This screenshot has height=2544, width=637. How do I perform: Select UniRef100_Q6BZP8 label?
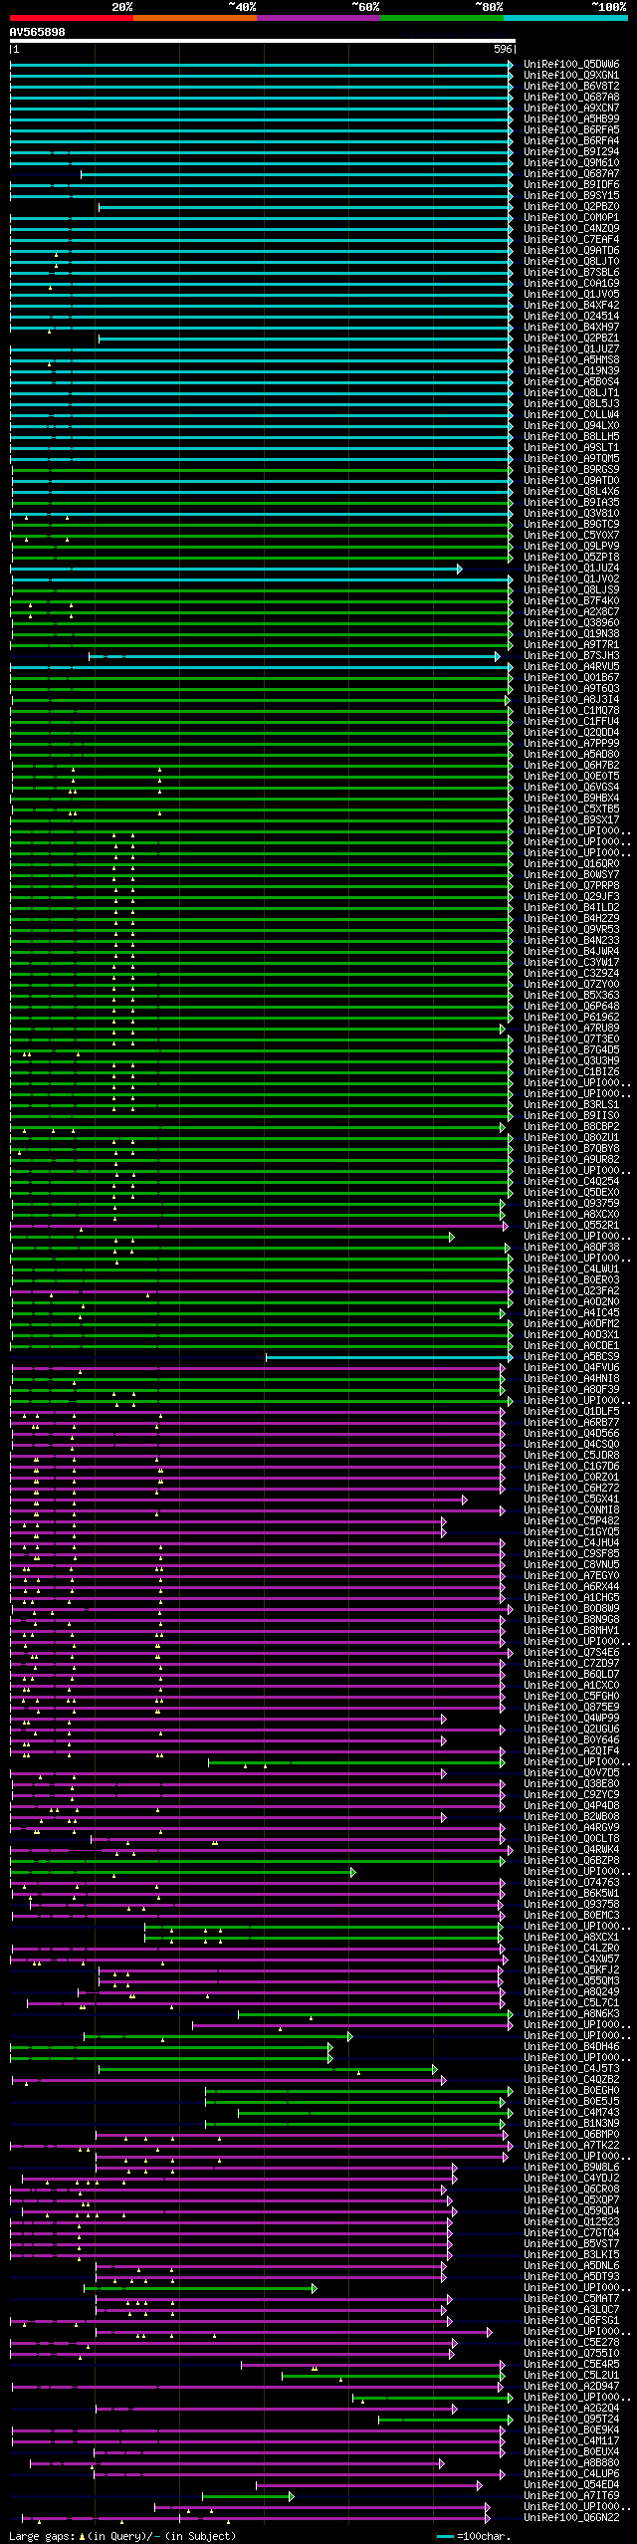pos(571,1861)
